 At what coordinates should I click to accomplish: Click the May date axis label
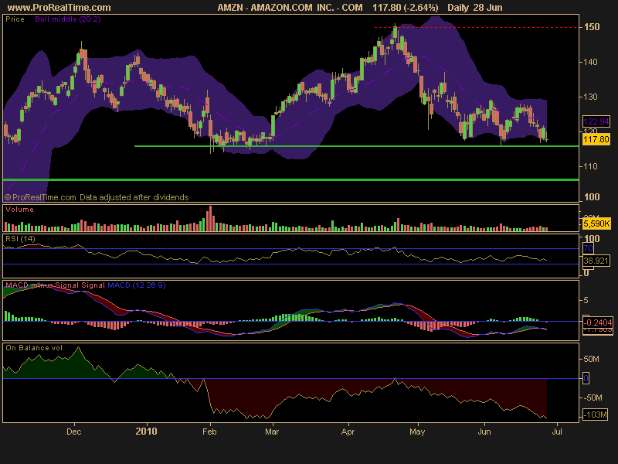pyautogui.click(x=417, y=432)
